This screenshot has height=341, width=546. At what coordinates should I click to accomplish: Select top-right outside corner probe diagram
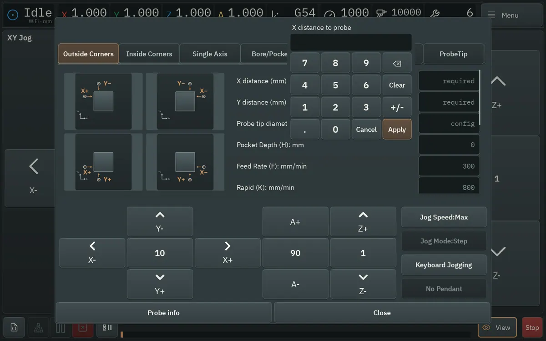(185, 101)
